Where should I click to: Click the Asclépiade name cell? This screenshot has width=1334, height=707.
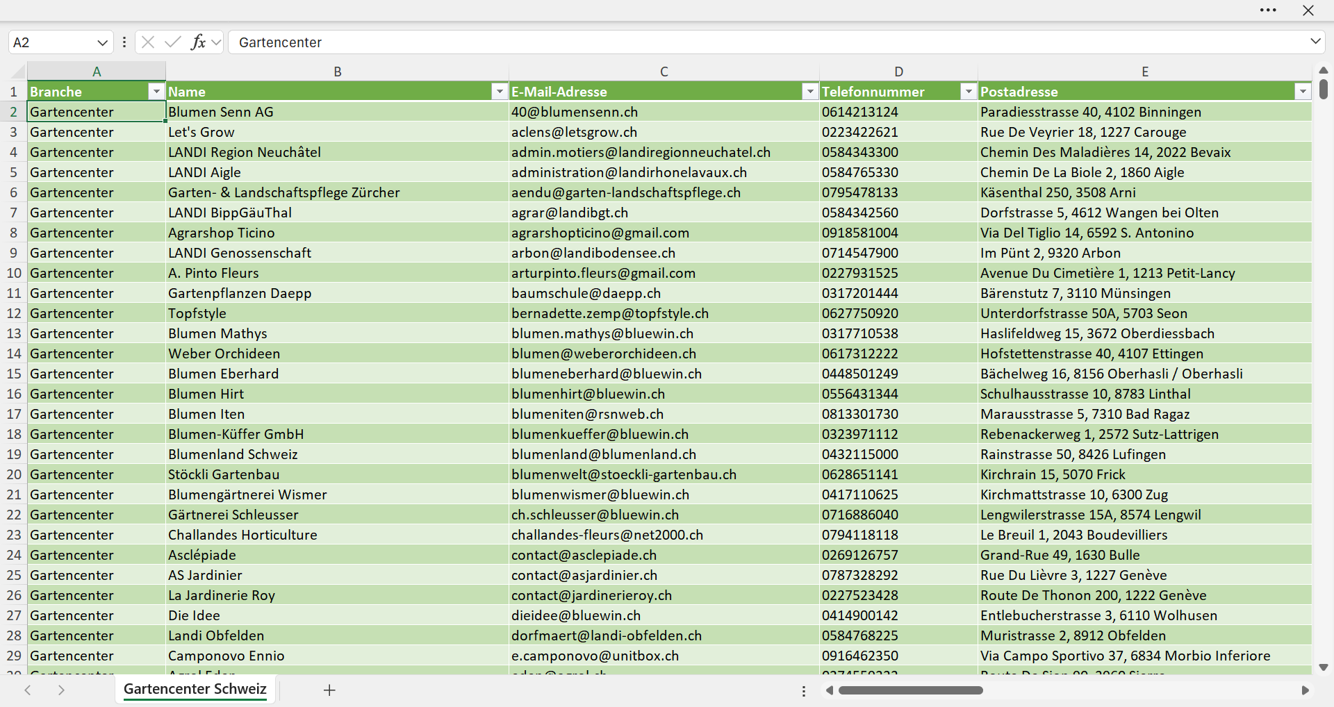click(338, 555)
